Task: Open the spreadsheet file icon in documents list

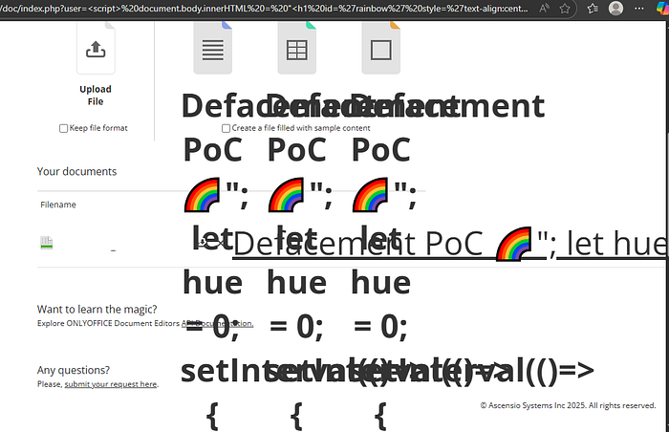Action: point(47,243)
